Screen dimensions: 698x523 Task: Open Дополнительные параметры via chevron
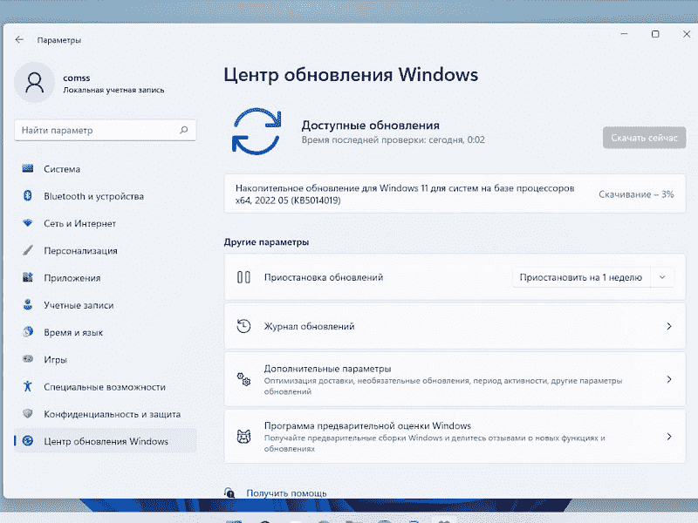[x=669, y=379]
